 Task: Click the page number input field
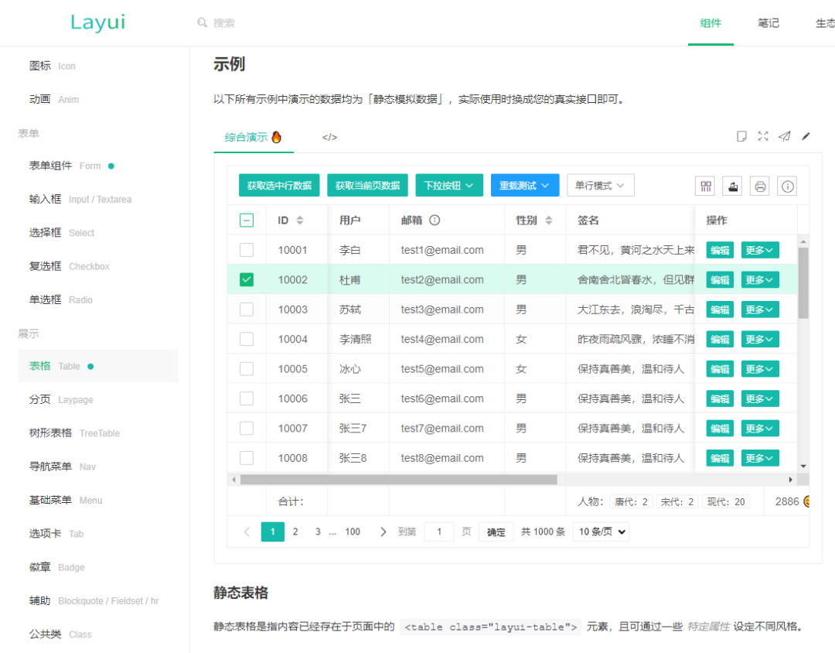pyautogui.click(x=439, y=532)
